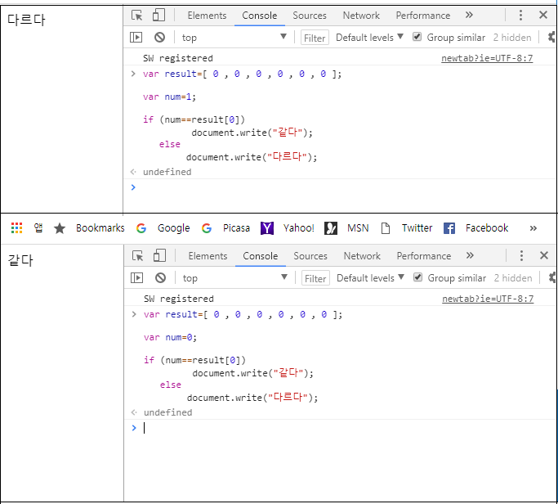Open newtab?ie=UTF-8:7 link in upper console
This screenshot has height=504, width=558.
click(487, 58)
